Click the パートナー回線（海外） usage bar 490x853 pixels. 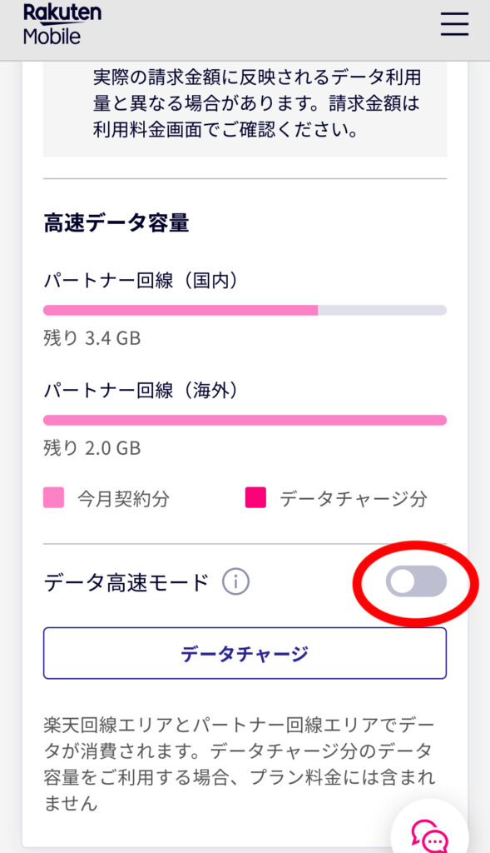245,420
